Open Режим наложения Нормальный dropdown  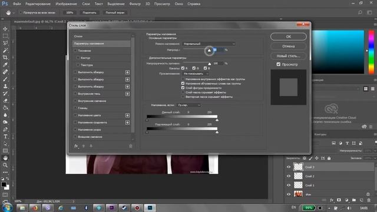(209, 44)
